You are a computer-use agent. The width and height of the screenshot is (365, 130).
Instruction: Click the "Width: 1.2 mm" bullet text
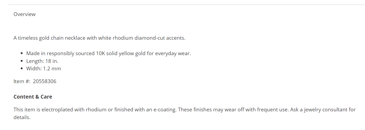tap(43, 68)
